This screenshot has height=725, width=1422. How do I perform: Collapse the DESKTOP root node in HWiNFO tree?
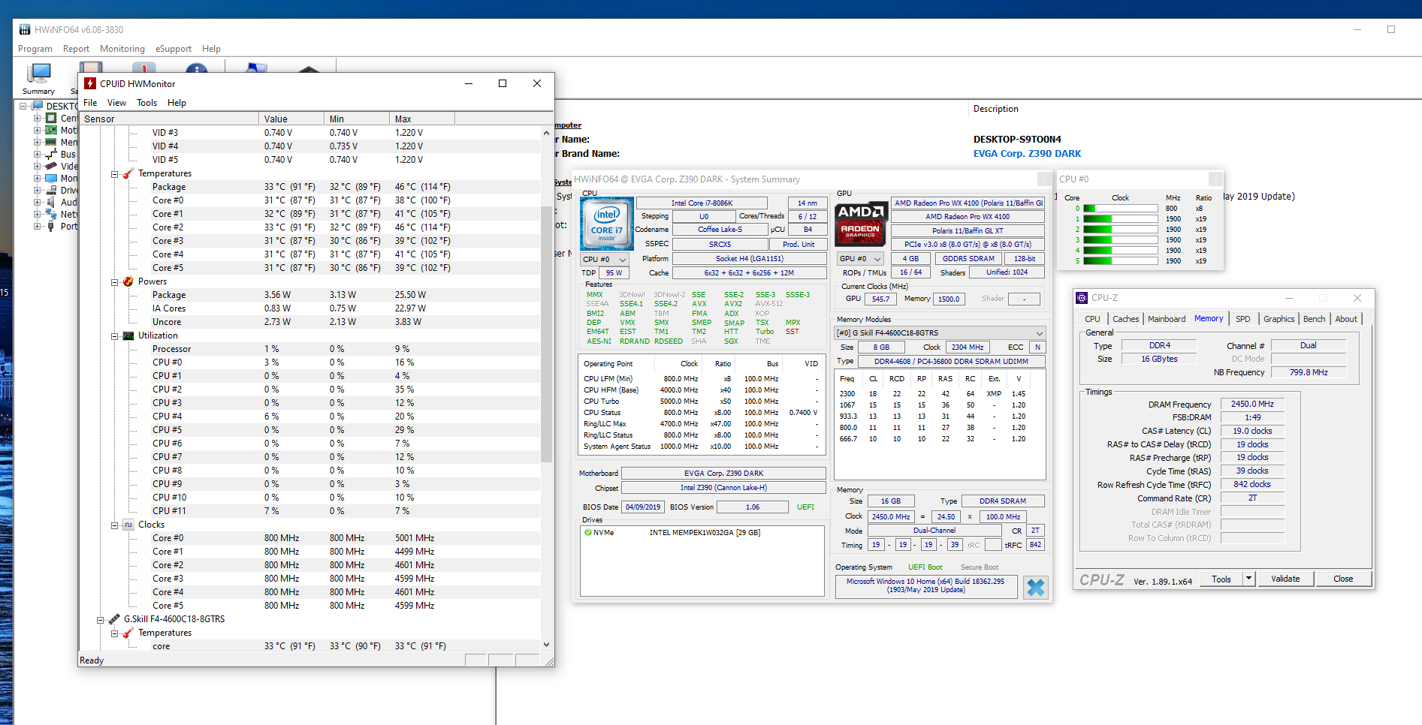[23, 106]
